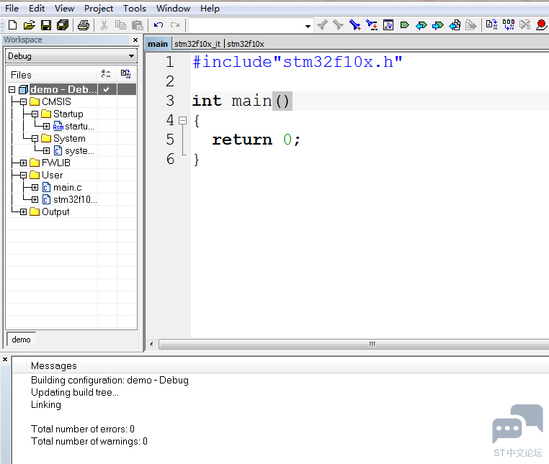Viewport: 549px width, 464px height.
Task: Expand the stm32f10... file node in User
Action: (x=35, y=200)
